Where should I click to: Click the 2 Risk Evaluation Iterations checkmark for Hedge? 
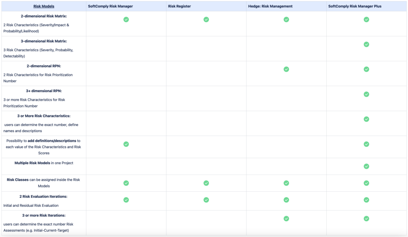(286, 200)
